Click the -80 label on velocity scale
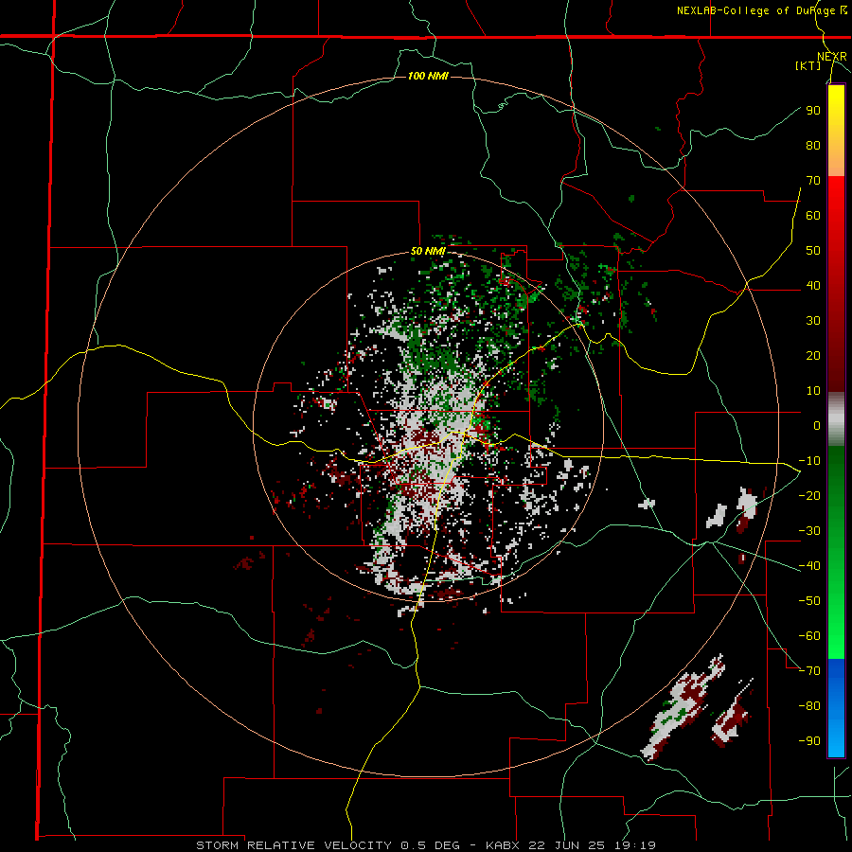Viewport: 852px width, 852px height. tap(809, 706)
